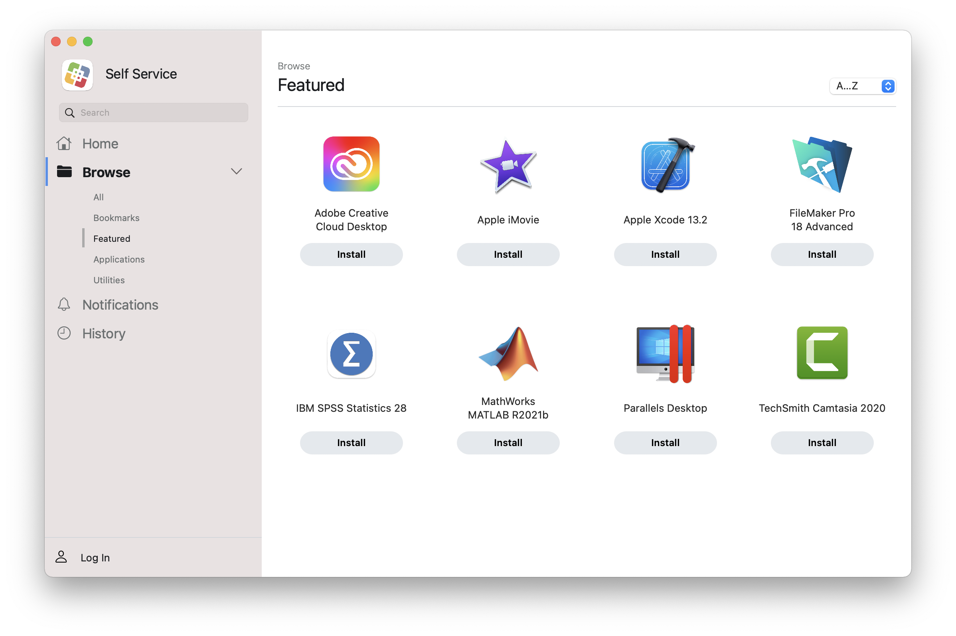This screenshot has height=636, width=956.
Task: Click the Notifications bell icon
Action: (64, 304)
